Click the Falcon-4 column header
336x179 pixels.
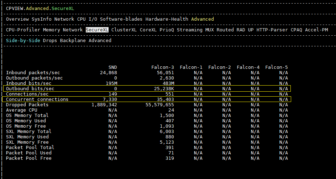248,67
